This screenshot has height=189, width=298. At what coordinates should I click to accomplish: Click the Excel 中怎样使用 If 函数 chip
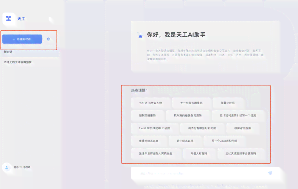point(154,128)
